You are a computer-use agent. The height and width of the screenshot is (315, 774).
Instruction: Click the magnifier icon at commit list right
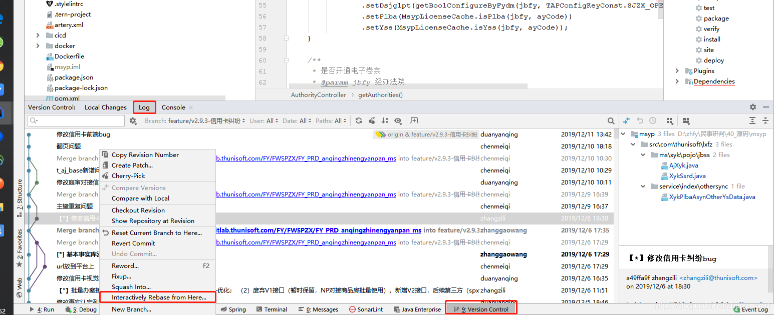click(611, 120)
